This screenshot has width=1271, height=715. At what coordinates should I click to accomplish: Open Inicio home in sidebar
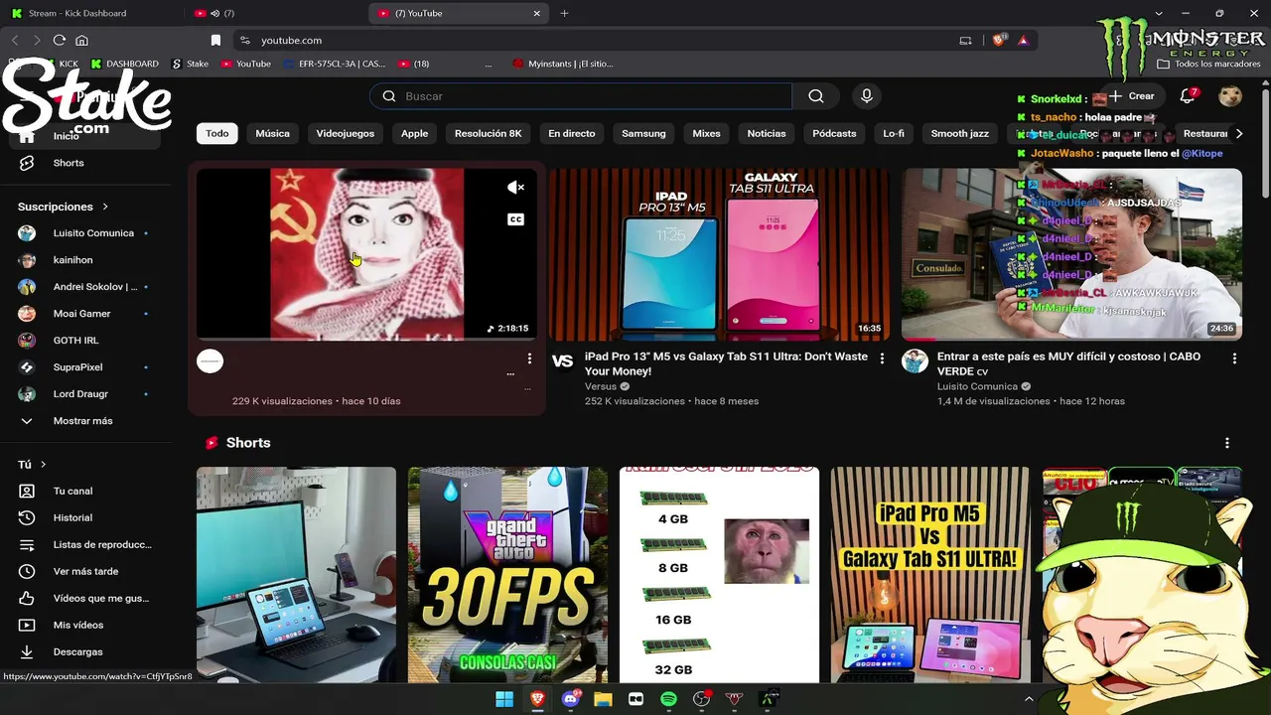pos(85,136)
